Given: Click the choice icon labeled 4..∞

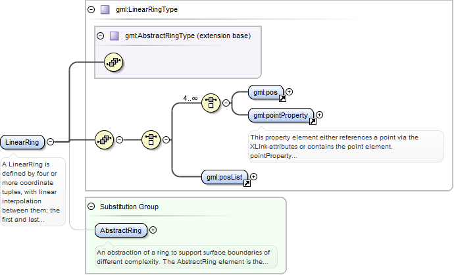Looking at the screenshot, I should click(211, 103).
